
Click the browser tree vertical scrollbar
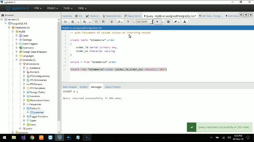(x=59, y=71)
